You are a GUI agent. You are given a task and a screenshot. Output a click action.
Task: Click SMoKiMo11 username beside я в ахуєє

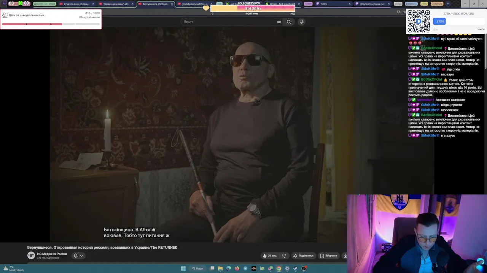[430, 135]
